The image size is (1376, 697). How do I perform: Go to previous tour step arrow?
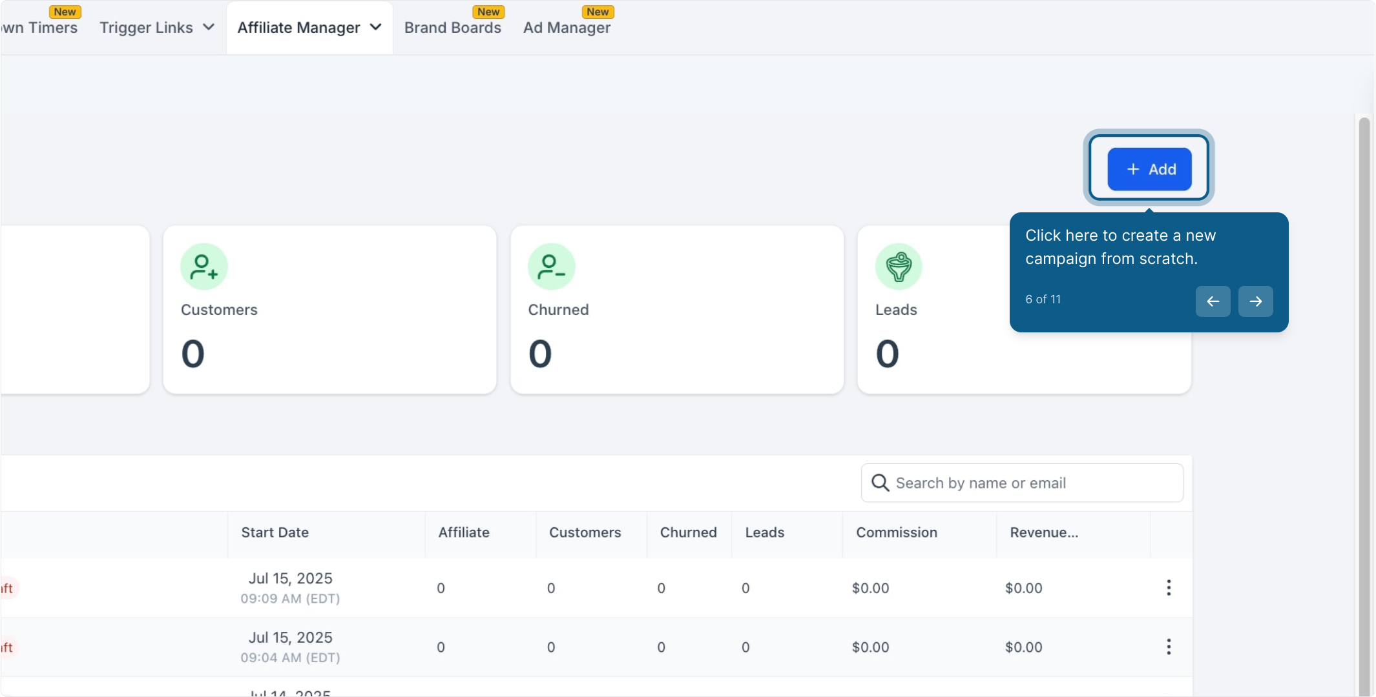1213,301
